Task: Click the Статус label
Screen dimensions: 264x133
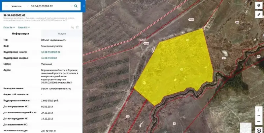Action: pyautogui.click(x=7, y=64)
